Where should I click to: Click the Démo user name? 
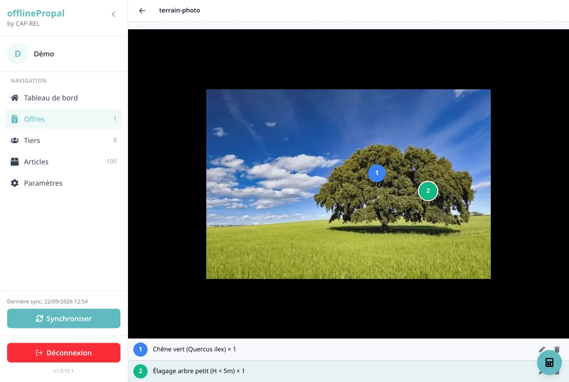pyautogui.click(x=44, y=54)
